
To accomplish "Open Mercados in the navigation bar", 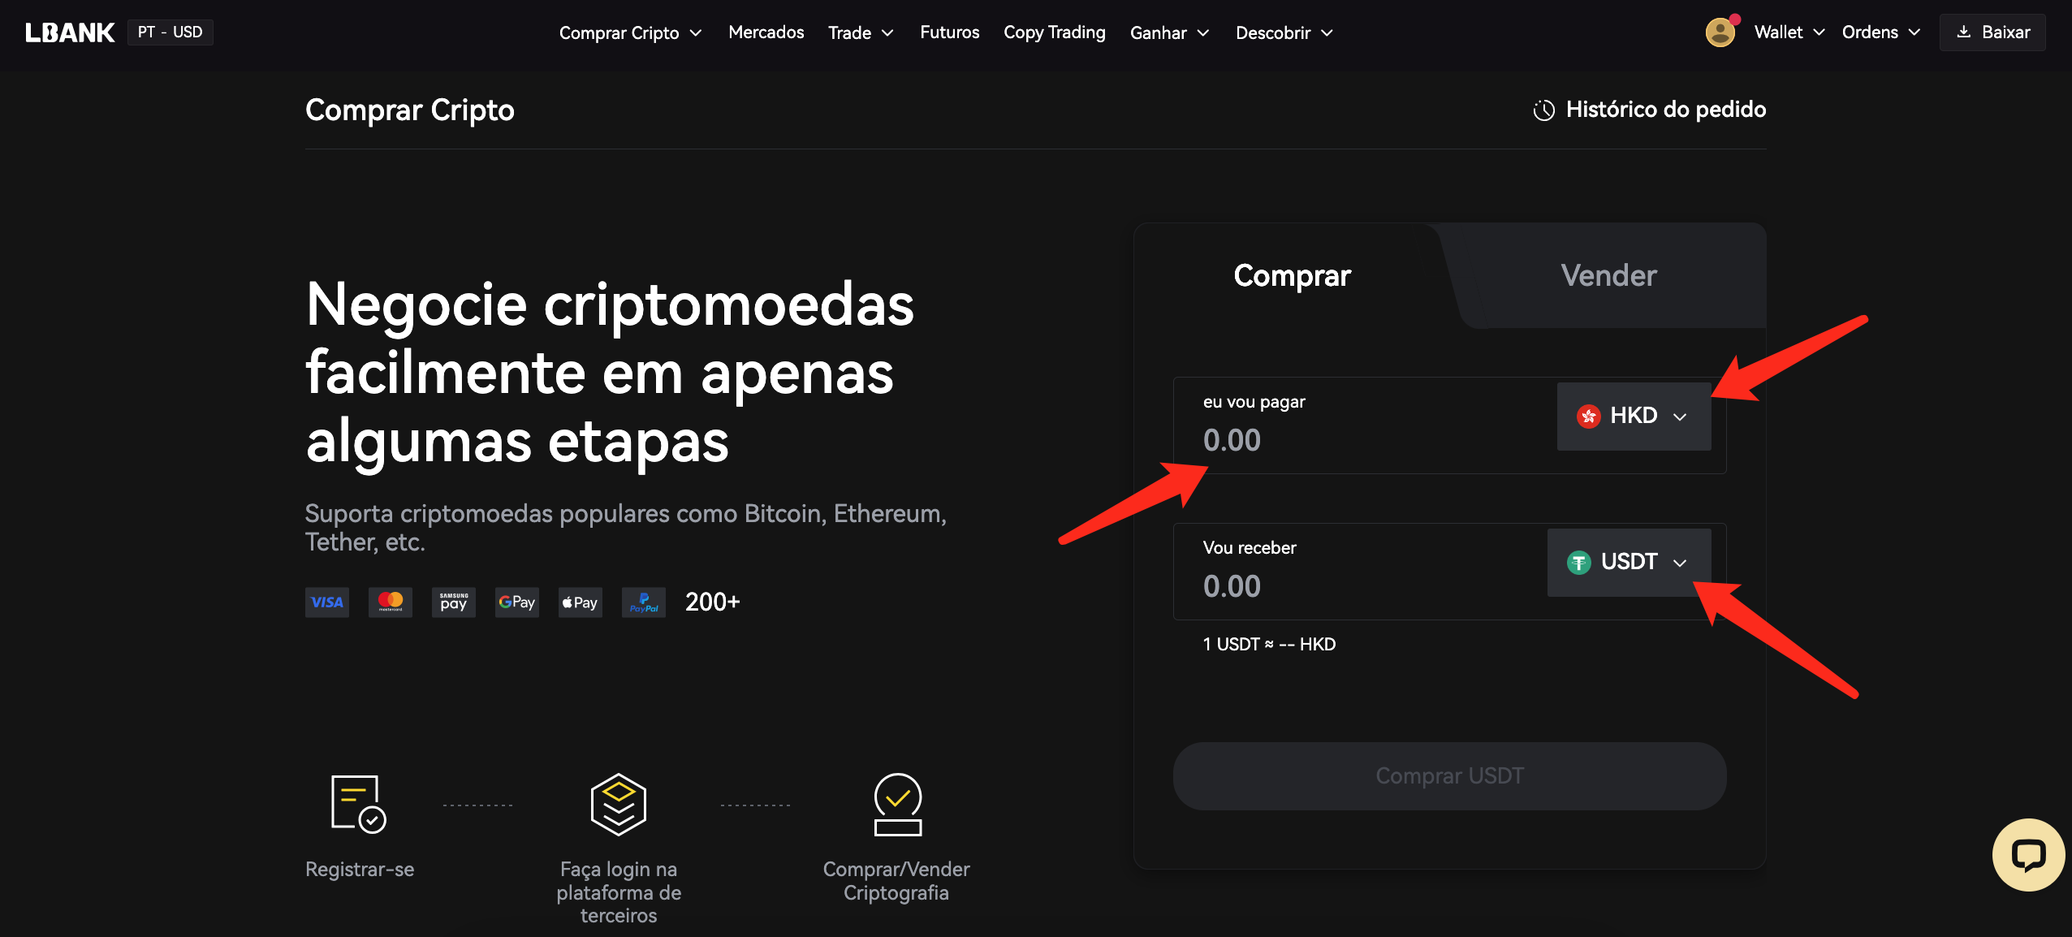I will point(766,32).
